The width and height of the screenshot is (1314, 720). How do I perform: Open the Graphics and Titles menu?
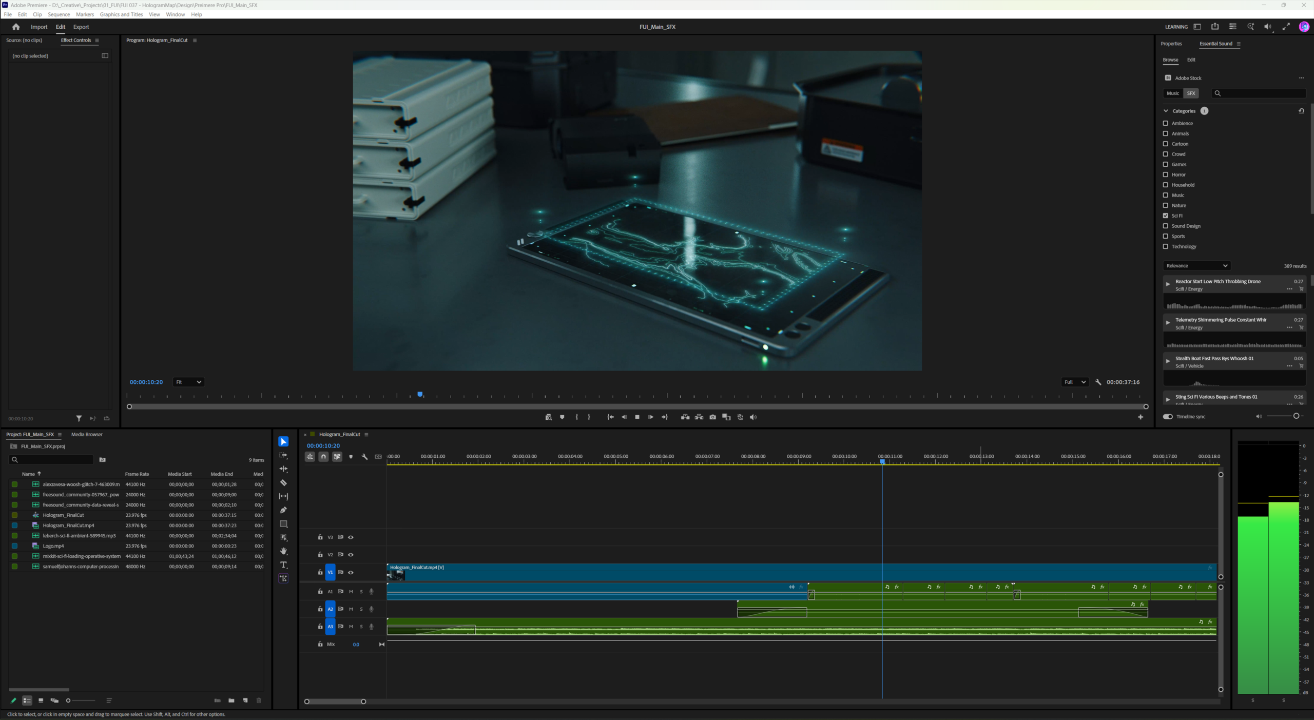121,14
